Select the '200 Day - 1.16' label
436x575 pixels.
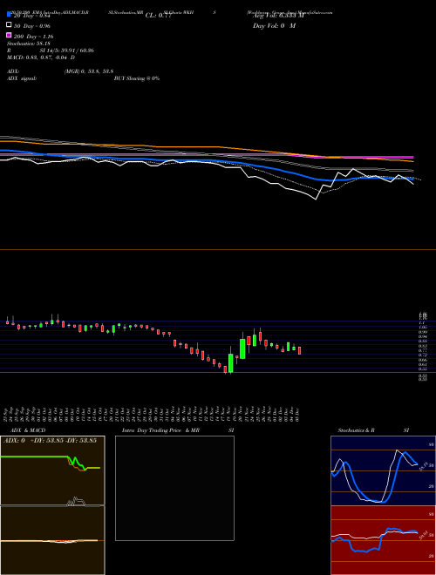tap(33, 37)
